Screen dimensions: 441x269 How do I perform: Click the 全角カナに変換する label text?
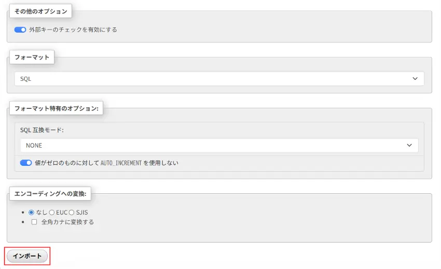(x=67, y=222)
